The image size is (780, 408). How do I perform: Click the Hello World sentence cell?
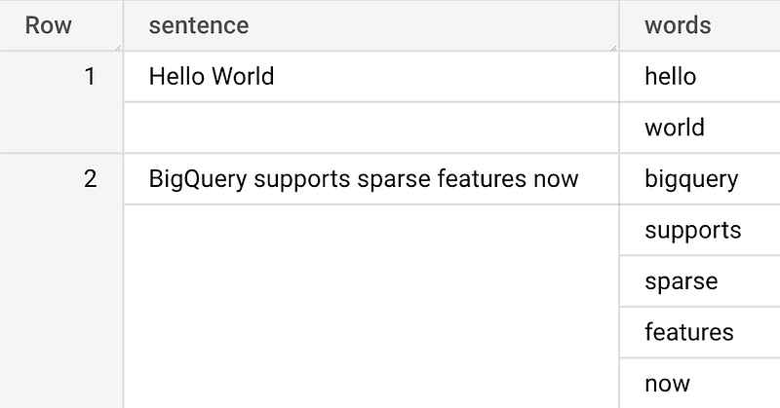(x=371, y=77)
